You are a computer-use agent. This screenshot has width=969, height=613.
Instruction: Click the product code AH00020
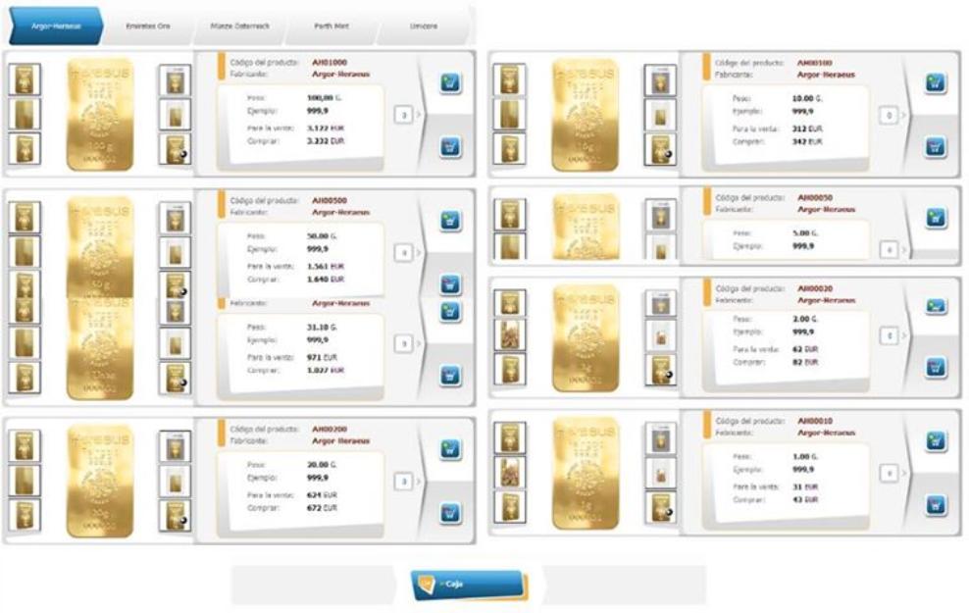(x=815, y=288)
